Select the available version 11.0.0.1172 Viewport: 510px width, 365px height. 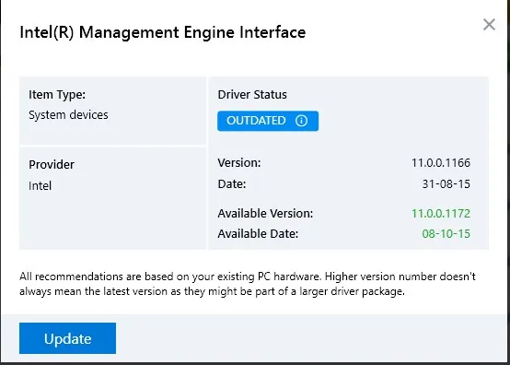coord(441,214)
